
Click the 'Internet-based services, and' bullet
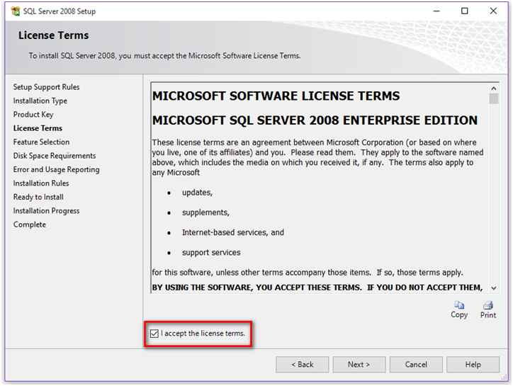tap(233, 232)
